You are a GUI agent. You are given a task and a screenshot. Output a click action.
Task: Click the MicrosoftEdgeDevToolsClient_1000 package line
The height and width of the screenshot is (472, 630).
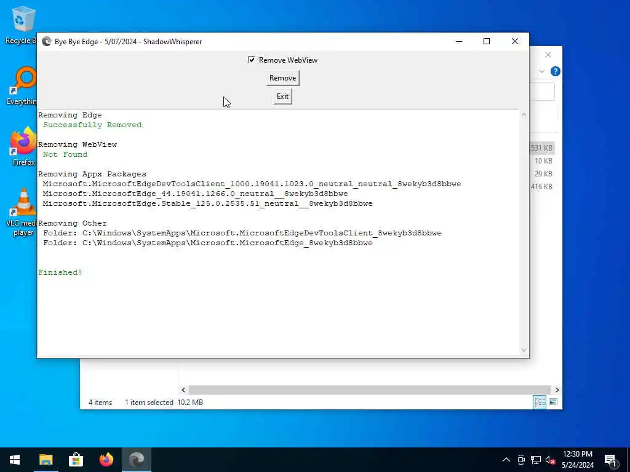pyautogui.click(x=252, y=183)
